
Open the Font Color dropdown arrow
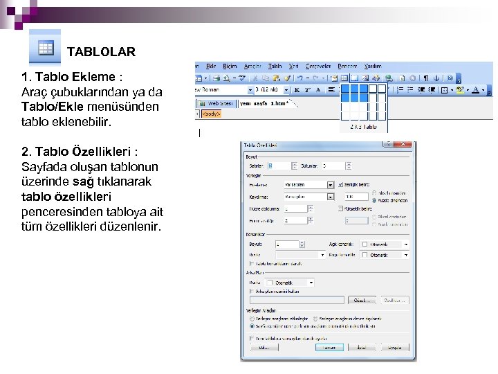483,90
